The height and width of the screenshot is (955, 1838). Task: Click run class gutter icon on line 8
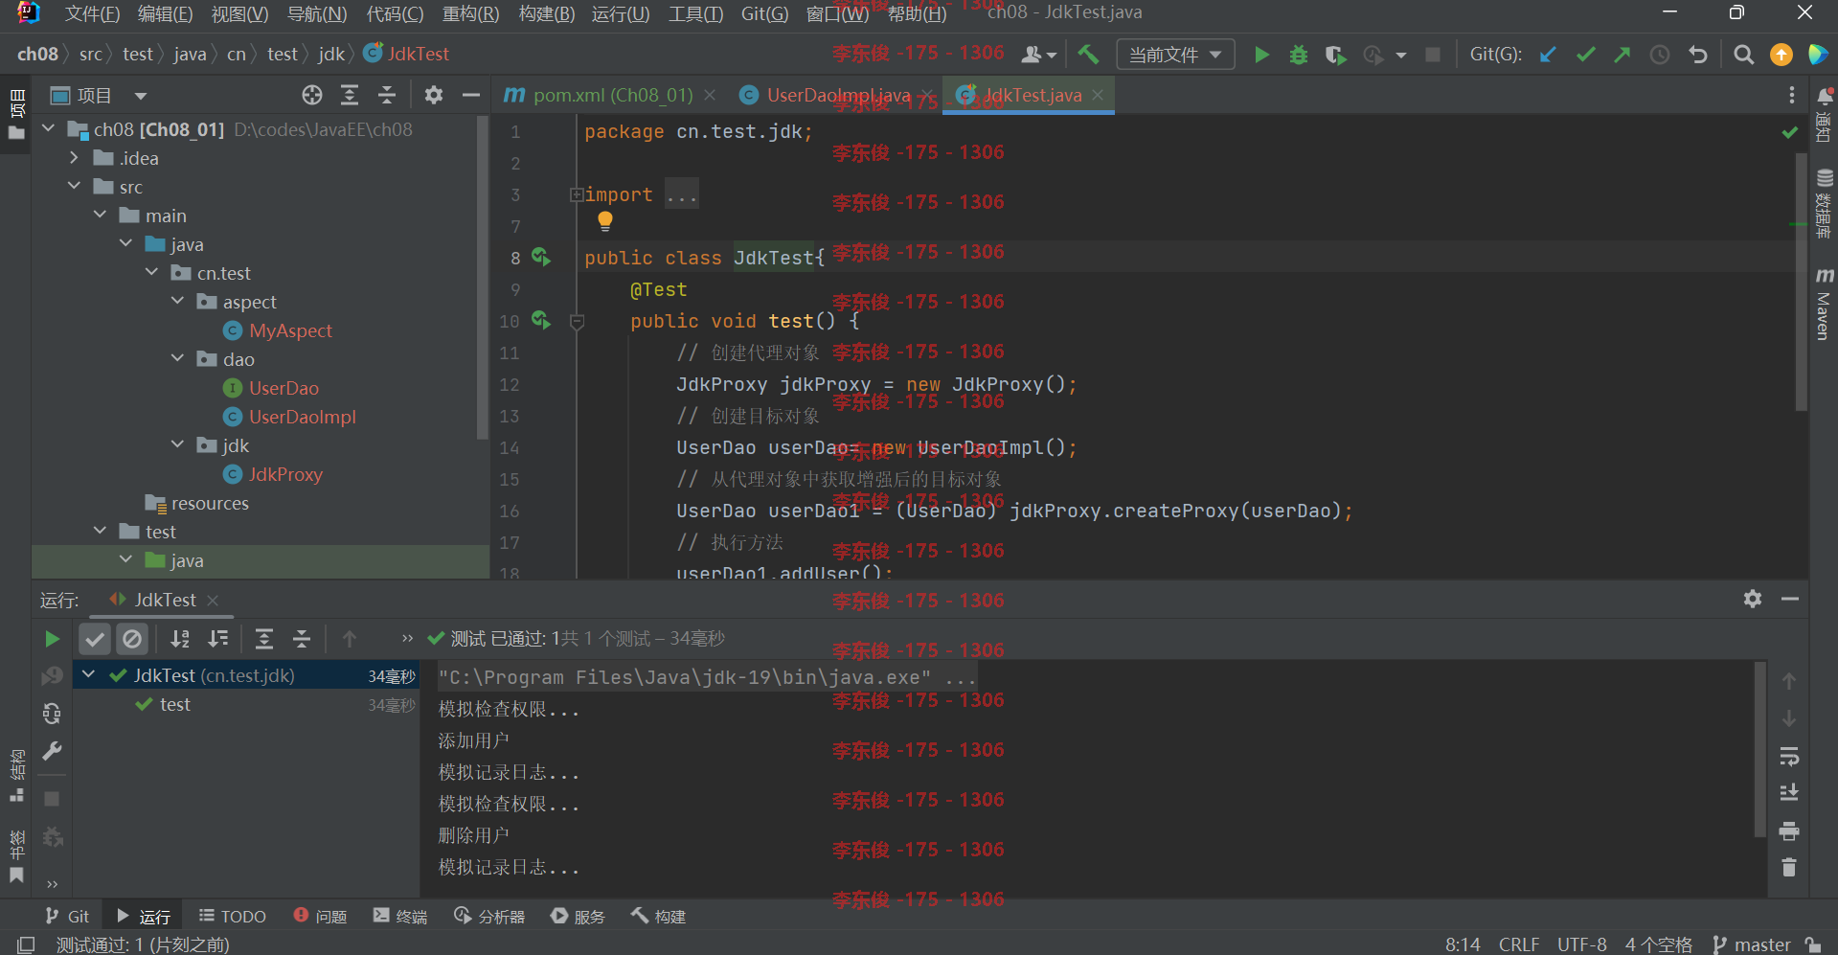point(541,257)
